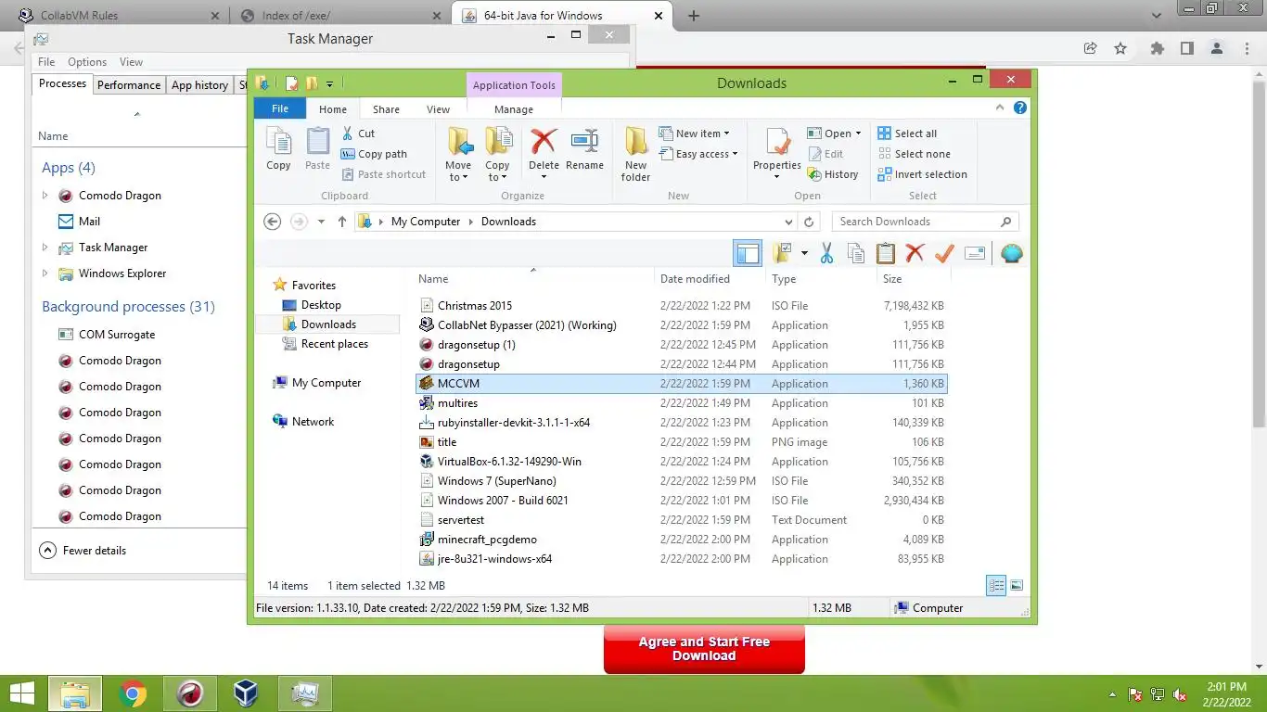Click the envelope card icon in lower toolbar
This screenshot has height=712, width=1267.
[x=975, y=253]
